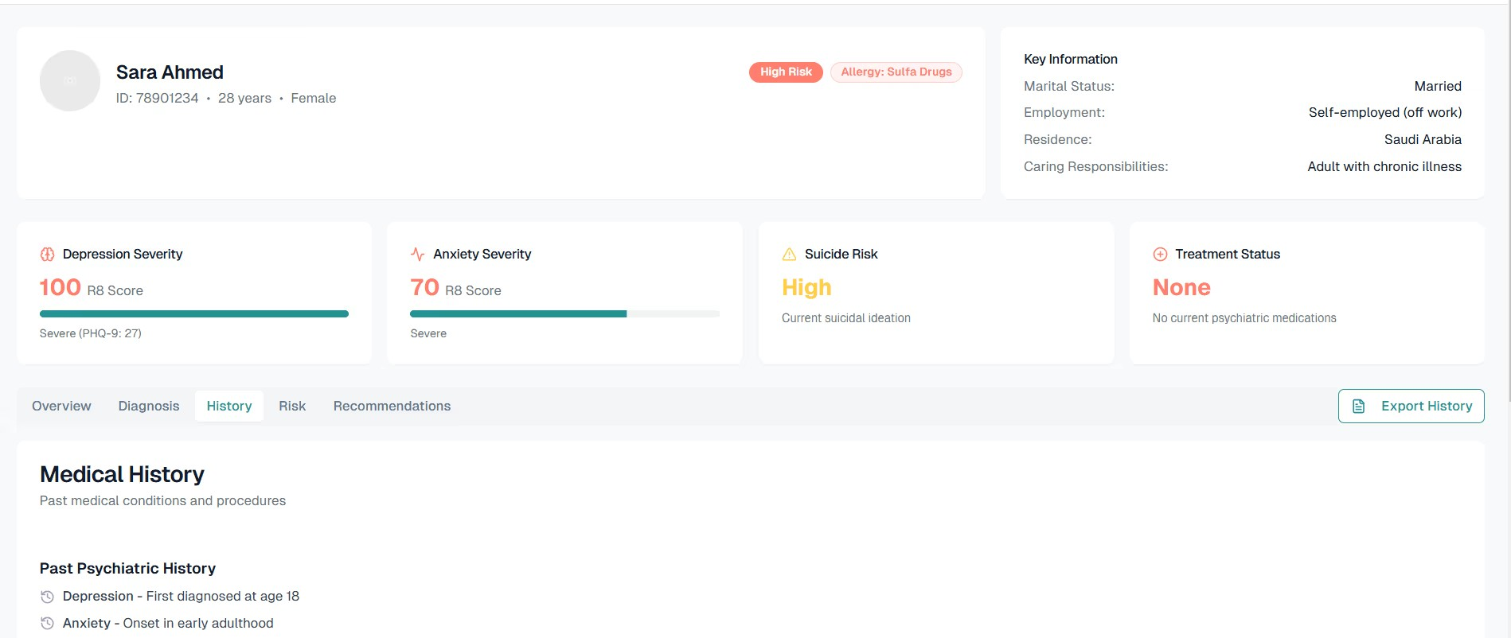Click the 'Severe' label under Anxiety Severity
This screenshot has width=1511, height=638.
click(x=428, y=333)
